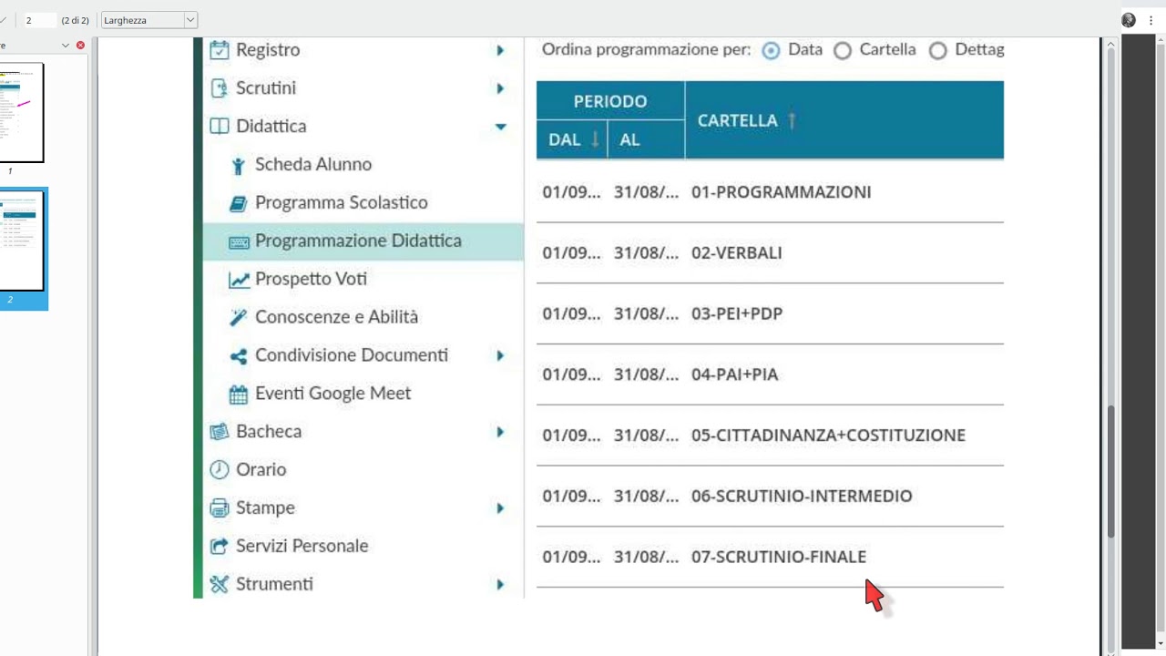Screen dimensions: 1166x656
Task: Open the 01-PROGRAMMAZIONI folder row
Action: [770, 192]
